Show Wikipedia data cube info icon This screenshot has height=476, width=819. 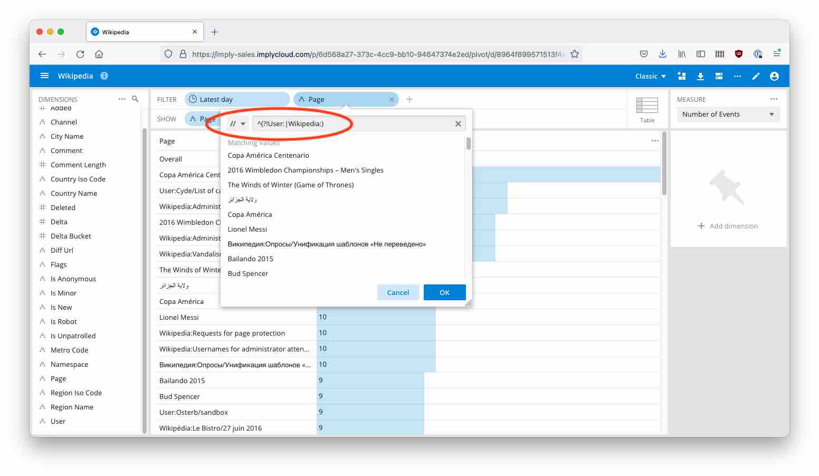(104, 76)
